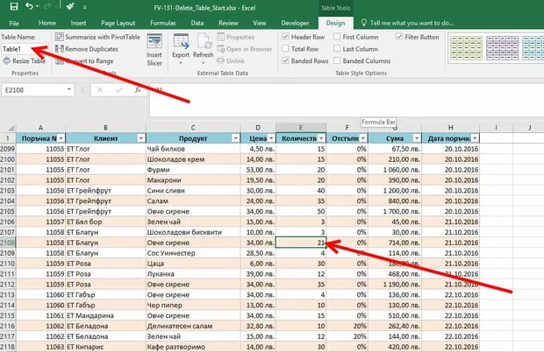This screenshot has width=544, height=352.
Task: Expand the Name Box dropdown arrow
Action: click(69, 89)
